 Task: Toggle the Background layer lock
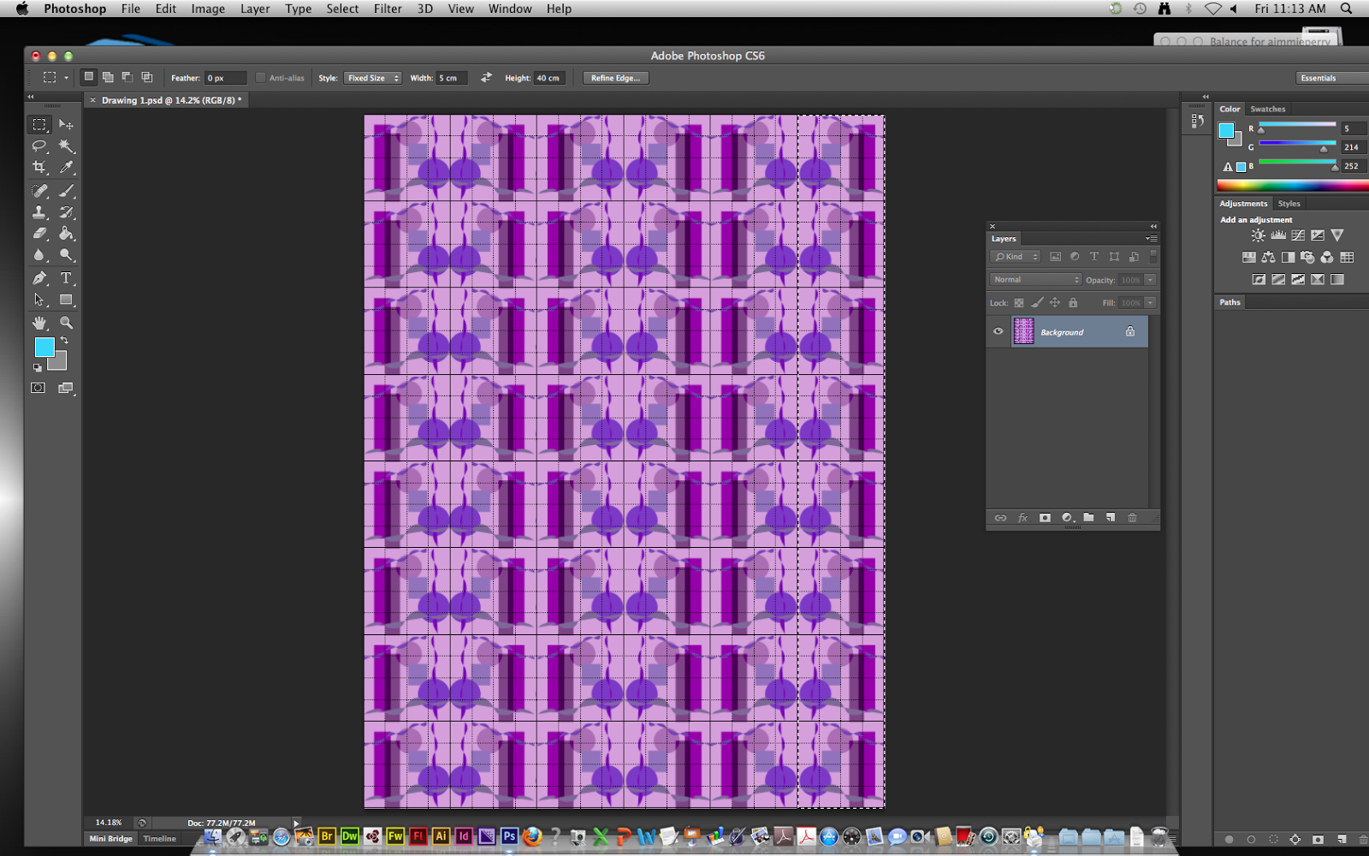(x=1130, y=331)
